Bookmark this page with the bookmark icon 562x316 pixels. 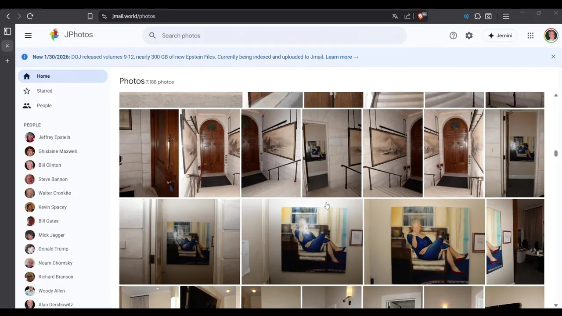tap(90, 16)
